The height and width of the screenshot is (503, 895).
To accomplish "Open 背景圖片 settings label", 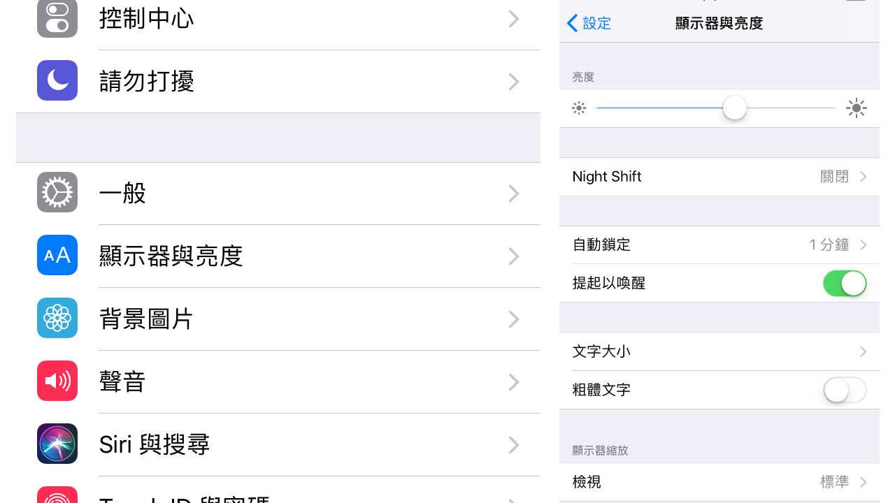I will [146, 319].
